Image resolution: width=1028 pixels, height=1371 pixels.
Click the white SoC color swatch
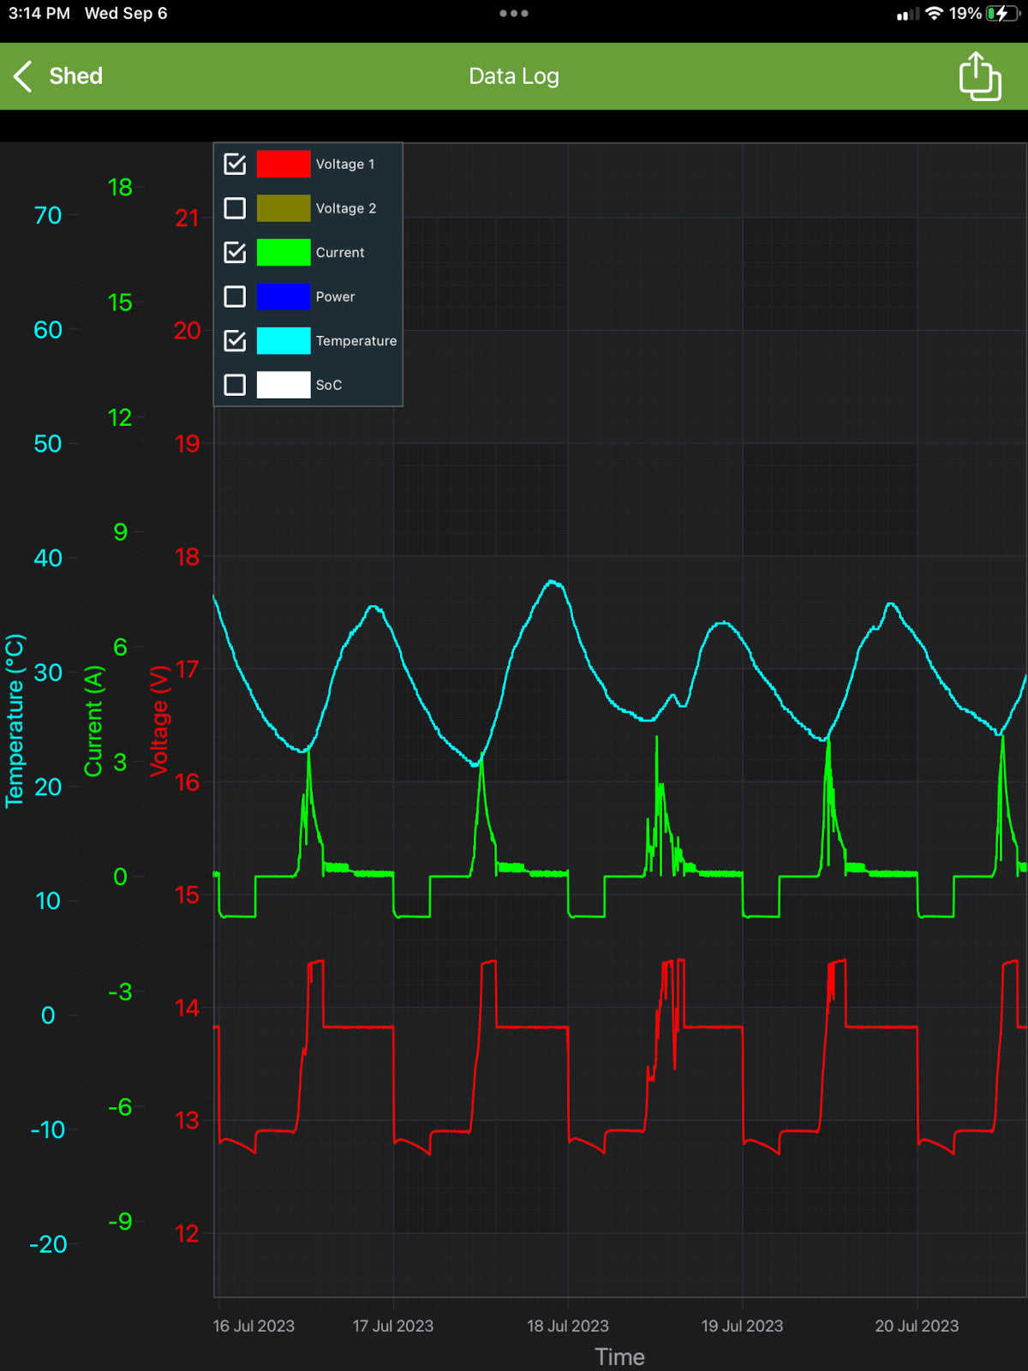[x=284, y=385]
